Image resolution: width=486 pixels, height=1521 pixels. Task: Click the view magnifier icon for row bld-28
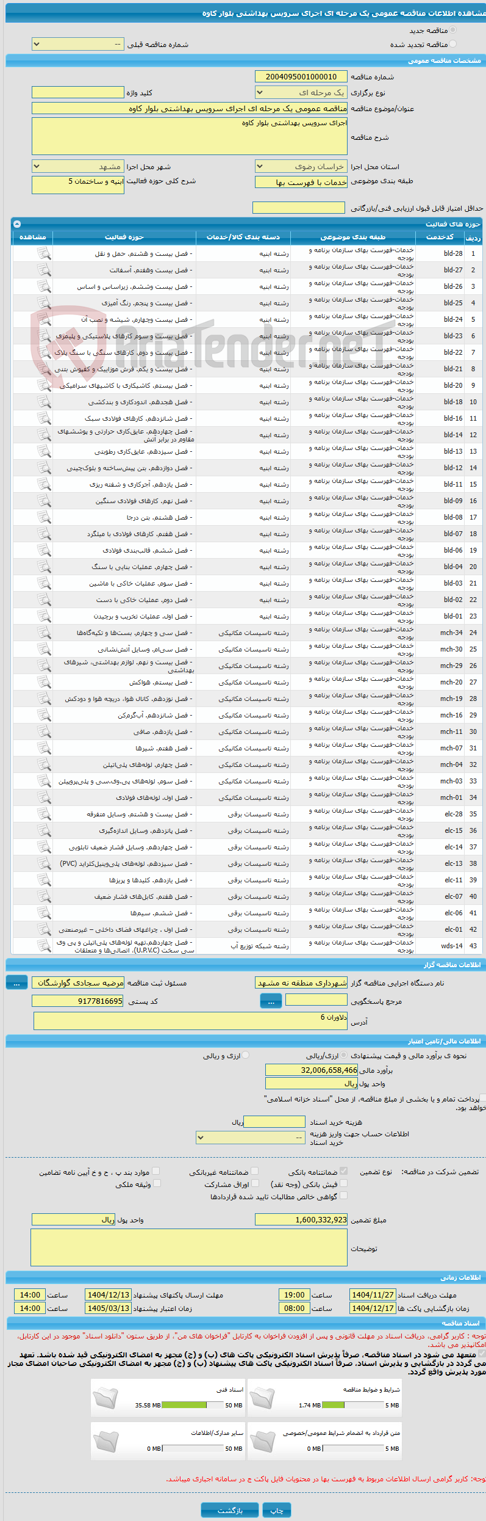(44, 253)
